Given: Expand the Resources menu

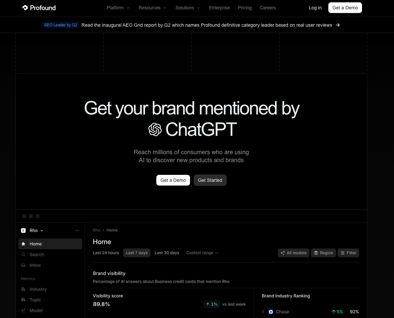Looking at the screenshot, I should 152,8.
